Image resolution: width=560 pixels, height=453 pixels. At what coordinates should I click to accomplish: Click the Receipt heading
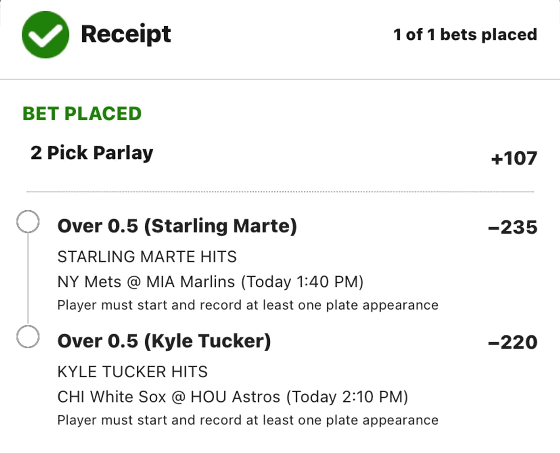pyautogui.click(x=126, y=33)
